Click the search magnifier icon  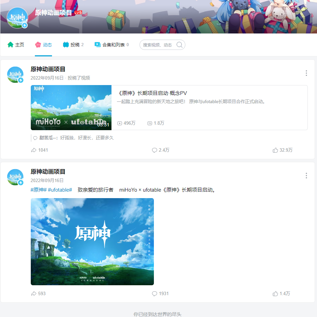click(x=179, y=45)
